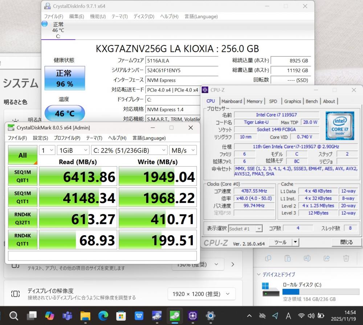Click the trash delete icon in File Explorer
Viewport: 363px width, 325px height.
point(346,258)
